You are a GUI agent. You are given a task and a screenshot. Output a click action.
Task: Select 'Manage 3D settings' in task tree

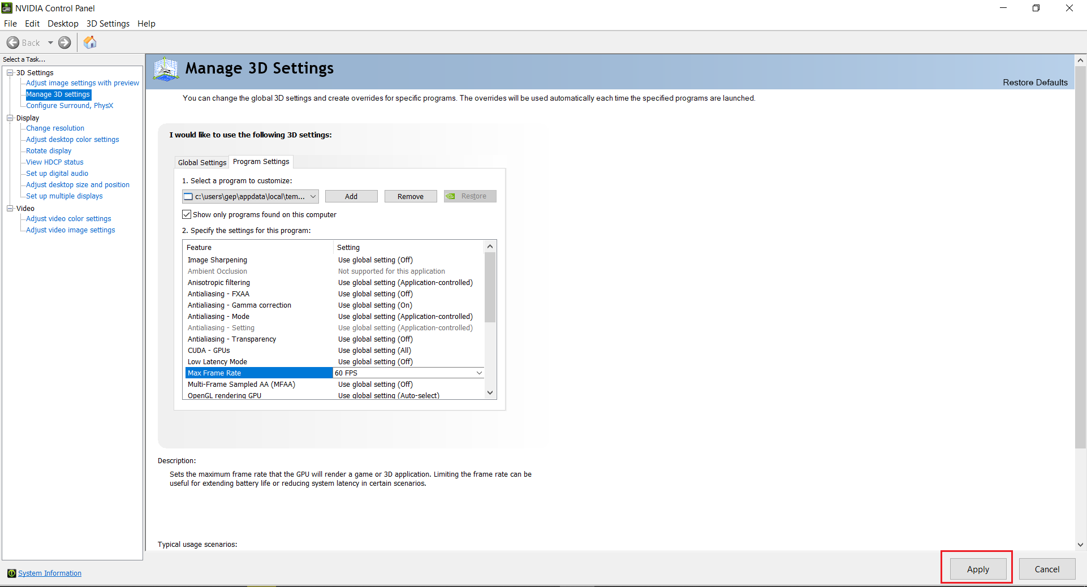click(58, 94)
